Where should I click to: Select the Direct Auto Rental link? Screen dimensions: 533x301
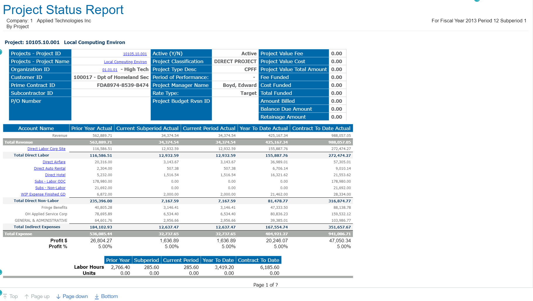pyautogui.click(x=50, y=169)
